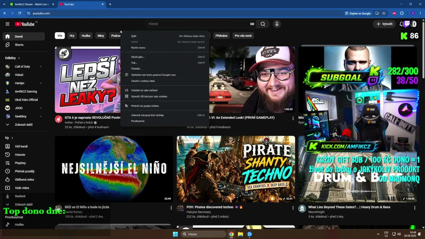Close the AmfikCZ Stream tab
Viewport: 425px width, 239px height.
53,4
